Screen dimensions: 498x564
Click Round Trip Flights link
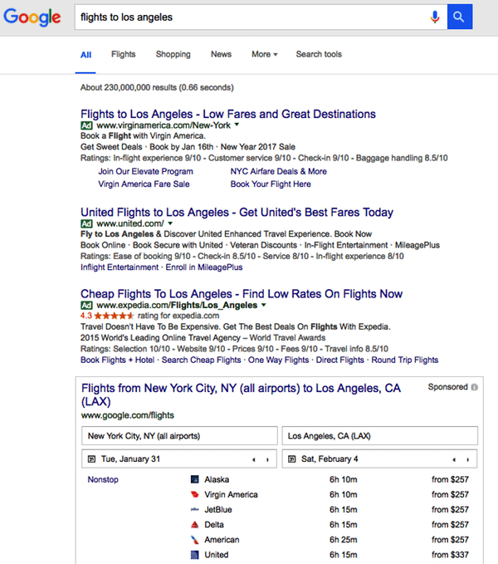pyautogui.click(x=405, y=360)
